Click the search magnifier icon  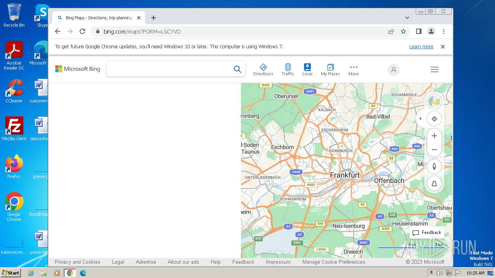tap(237, 69)
